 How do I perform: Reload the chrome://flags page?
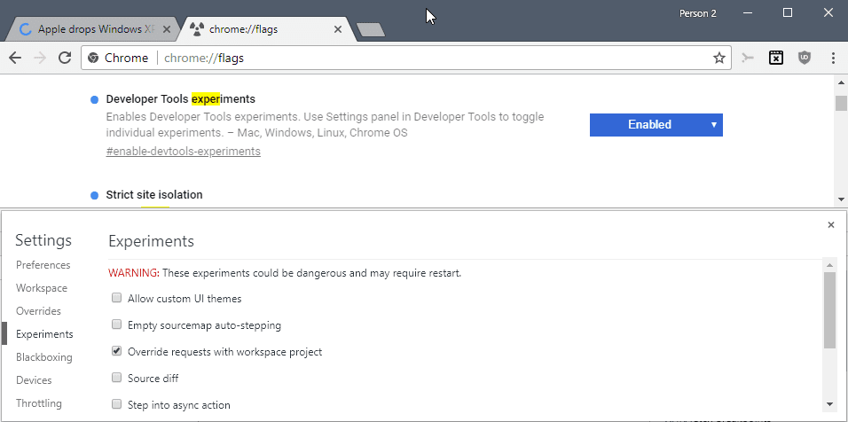tap(65, 58)
